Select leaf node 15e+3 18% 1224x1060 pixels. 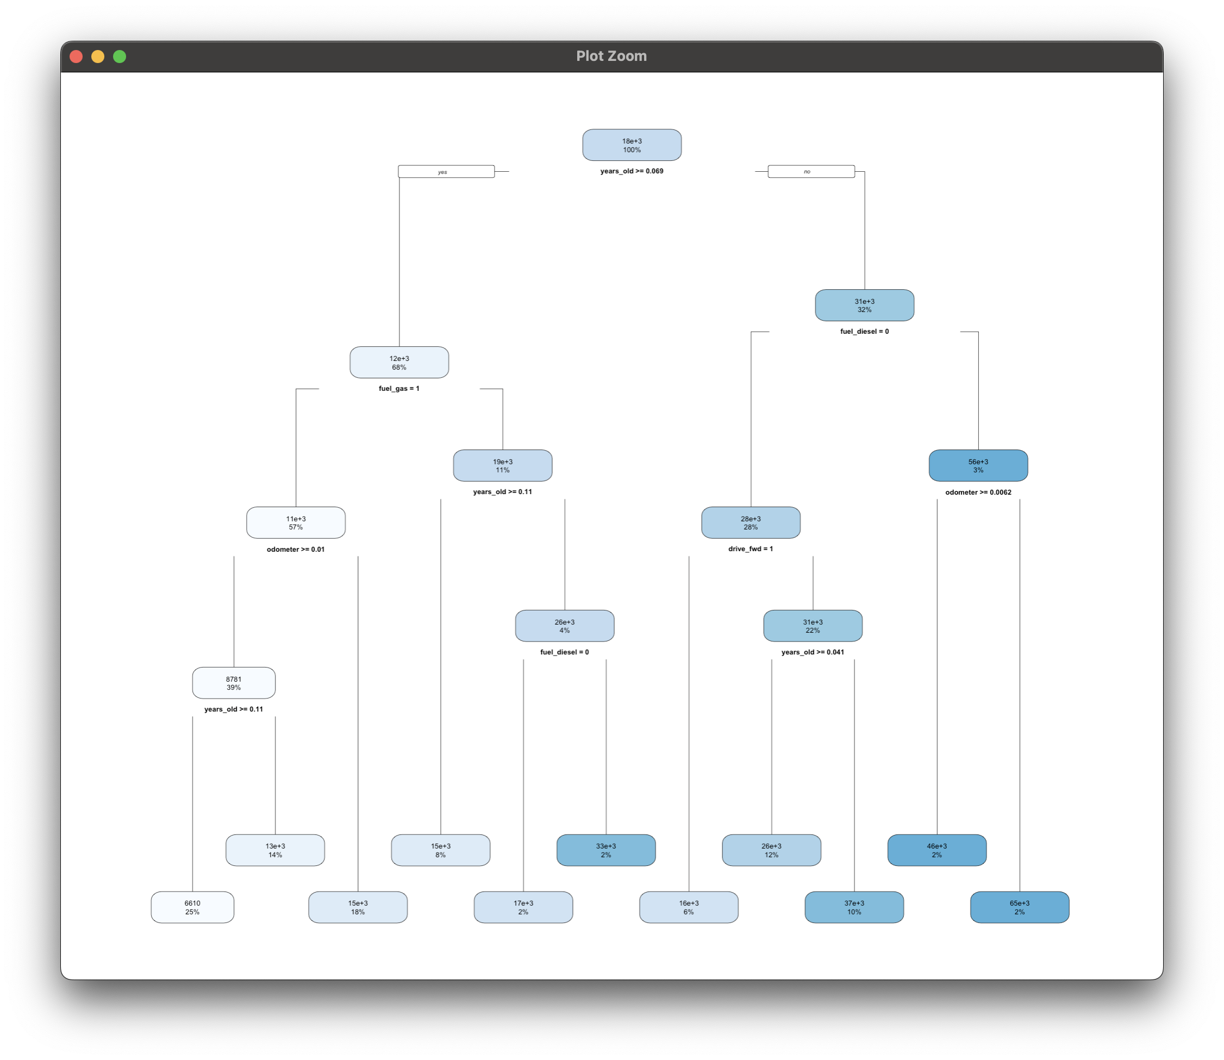358,907
